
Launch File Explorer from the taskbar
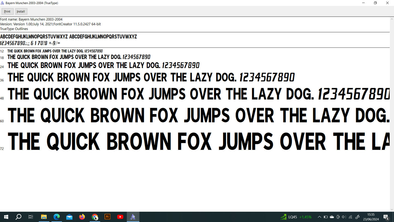[44, 217]
